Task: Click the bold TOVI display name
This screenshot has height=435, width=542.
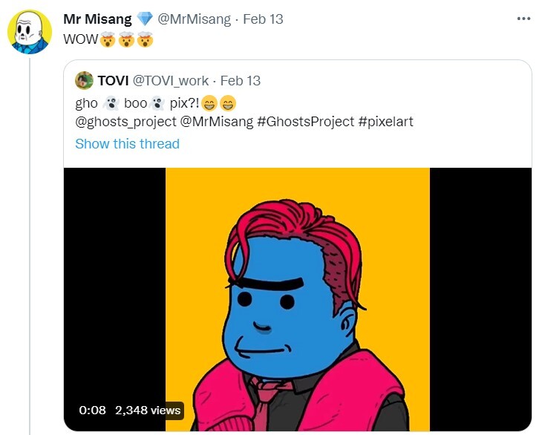Action: point(112,81)
